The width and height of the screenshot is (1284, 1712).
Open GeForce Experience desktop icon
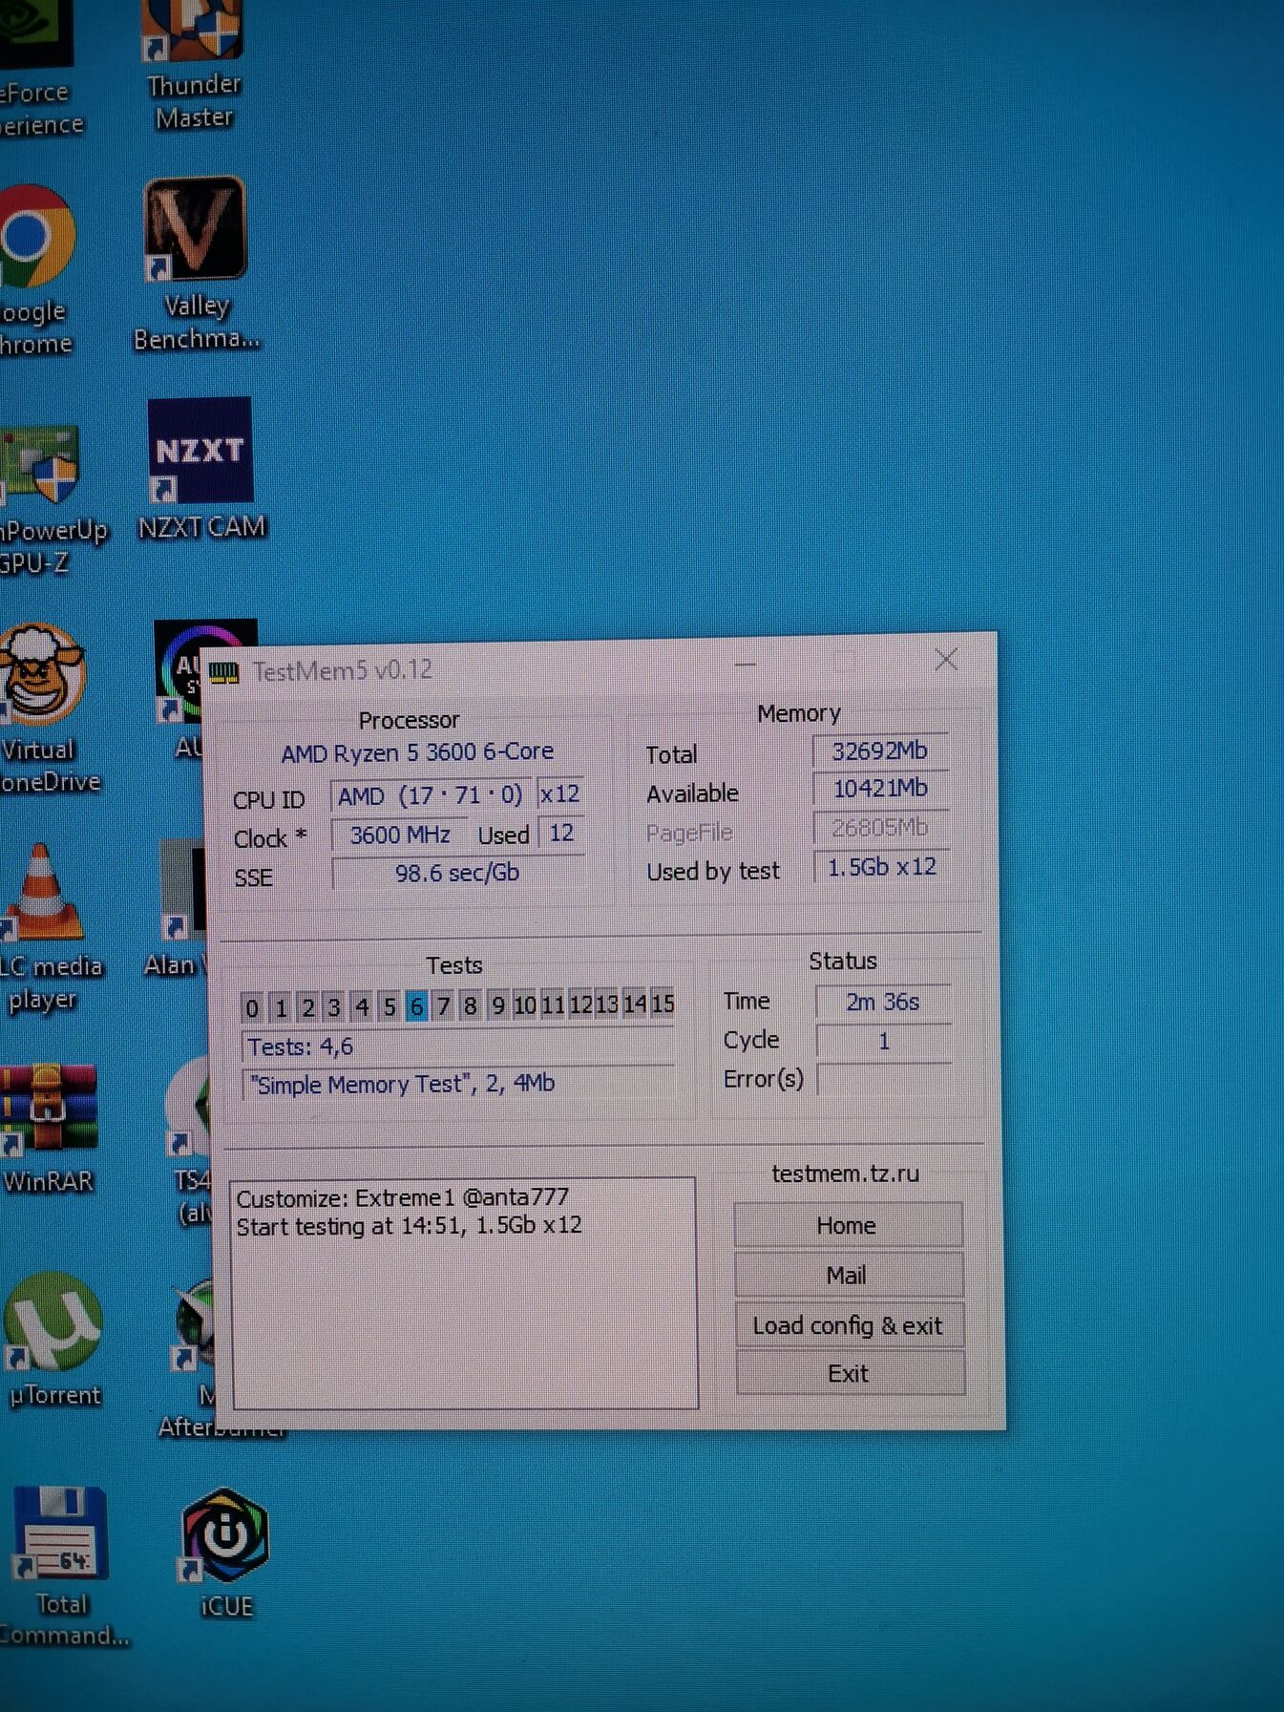point(38,69)
